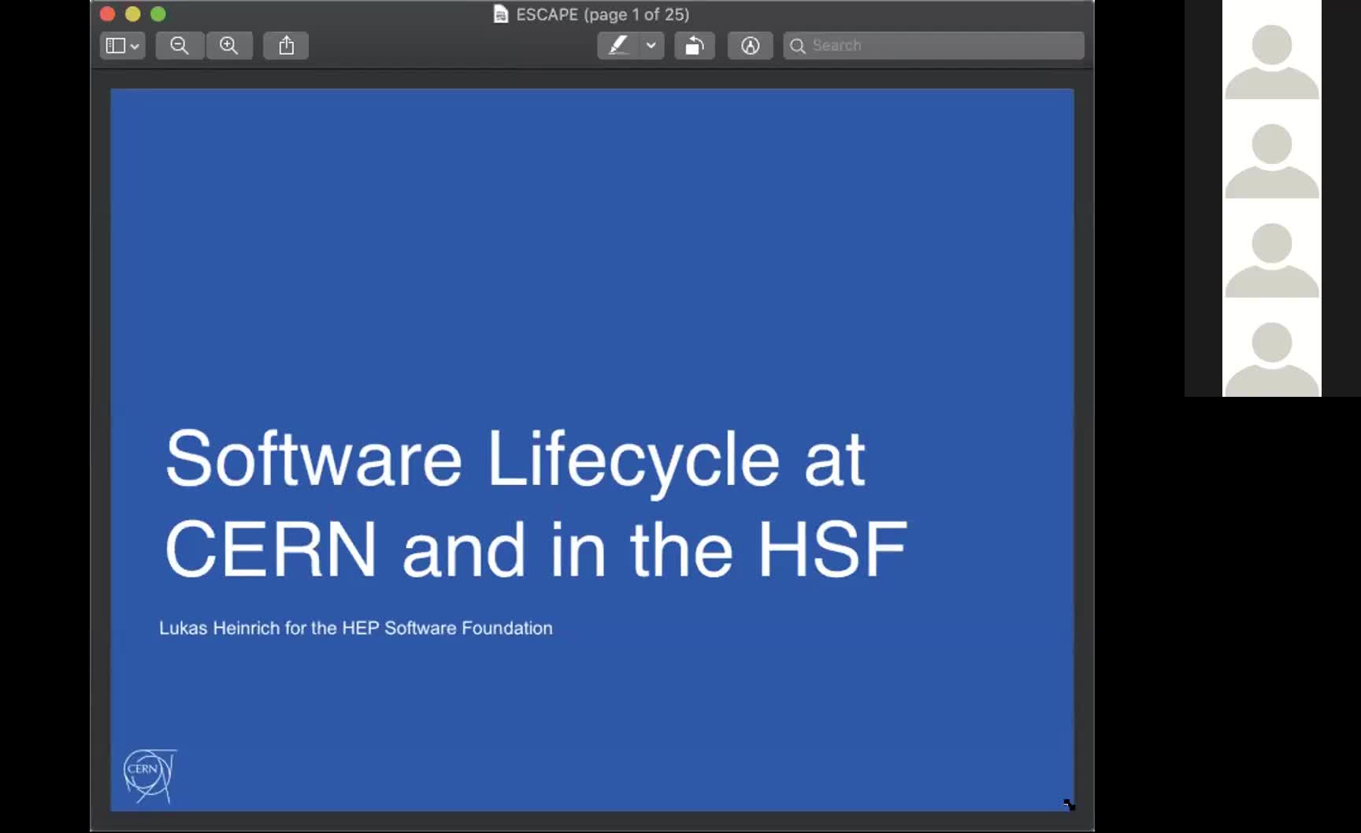Image resolution: width=1361 pixels, height=833 pixels.
Task: Zoom in on the document
Action: pyautogui.click(x=230, y=46)
